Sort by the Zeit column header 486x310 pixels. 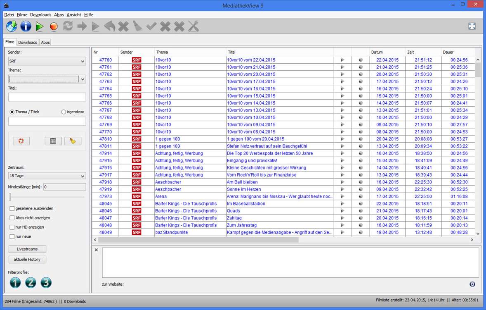423,52
